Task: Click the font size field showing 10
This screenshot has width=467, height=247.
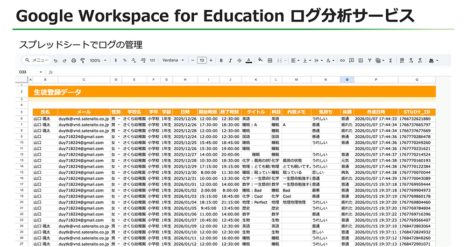Action: 202,61
